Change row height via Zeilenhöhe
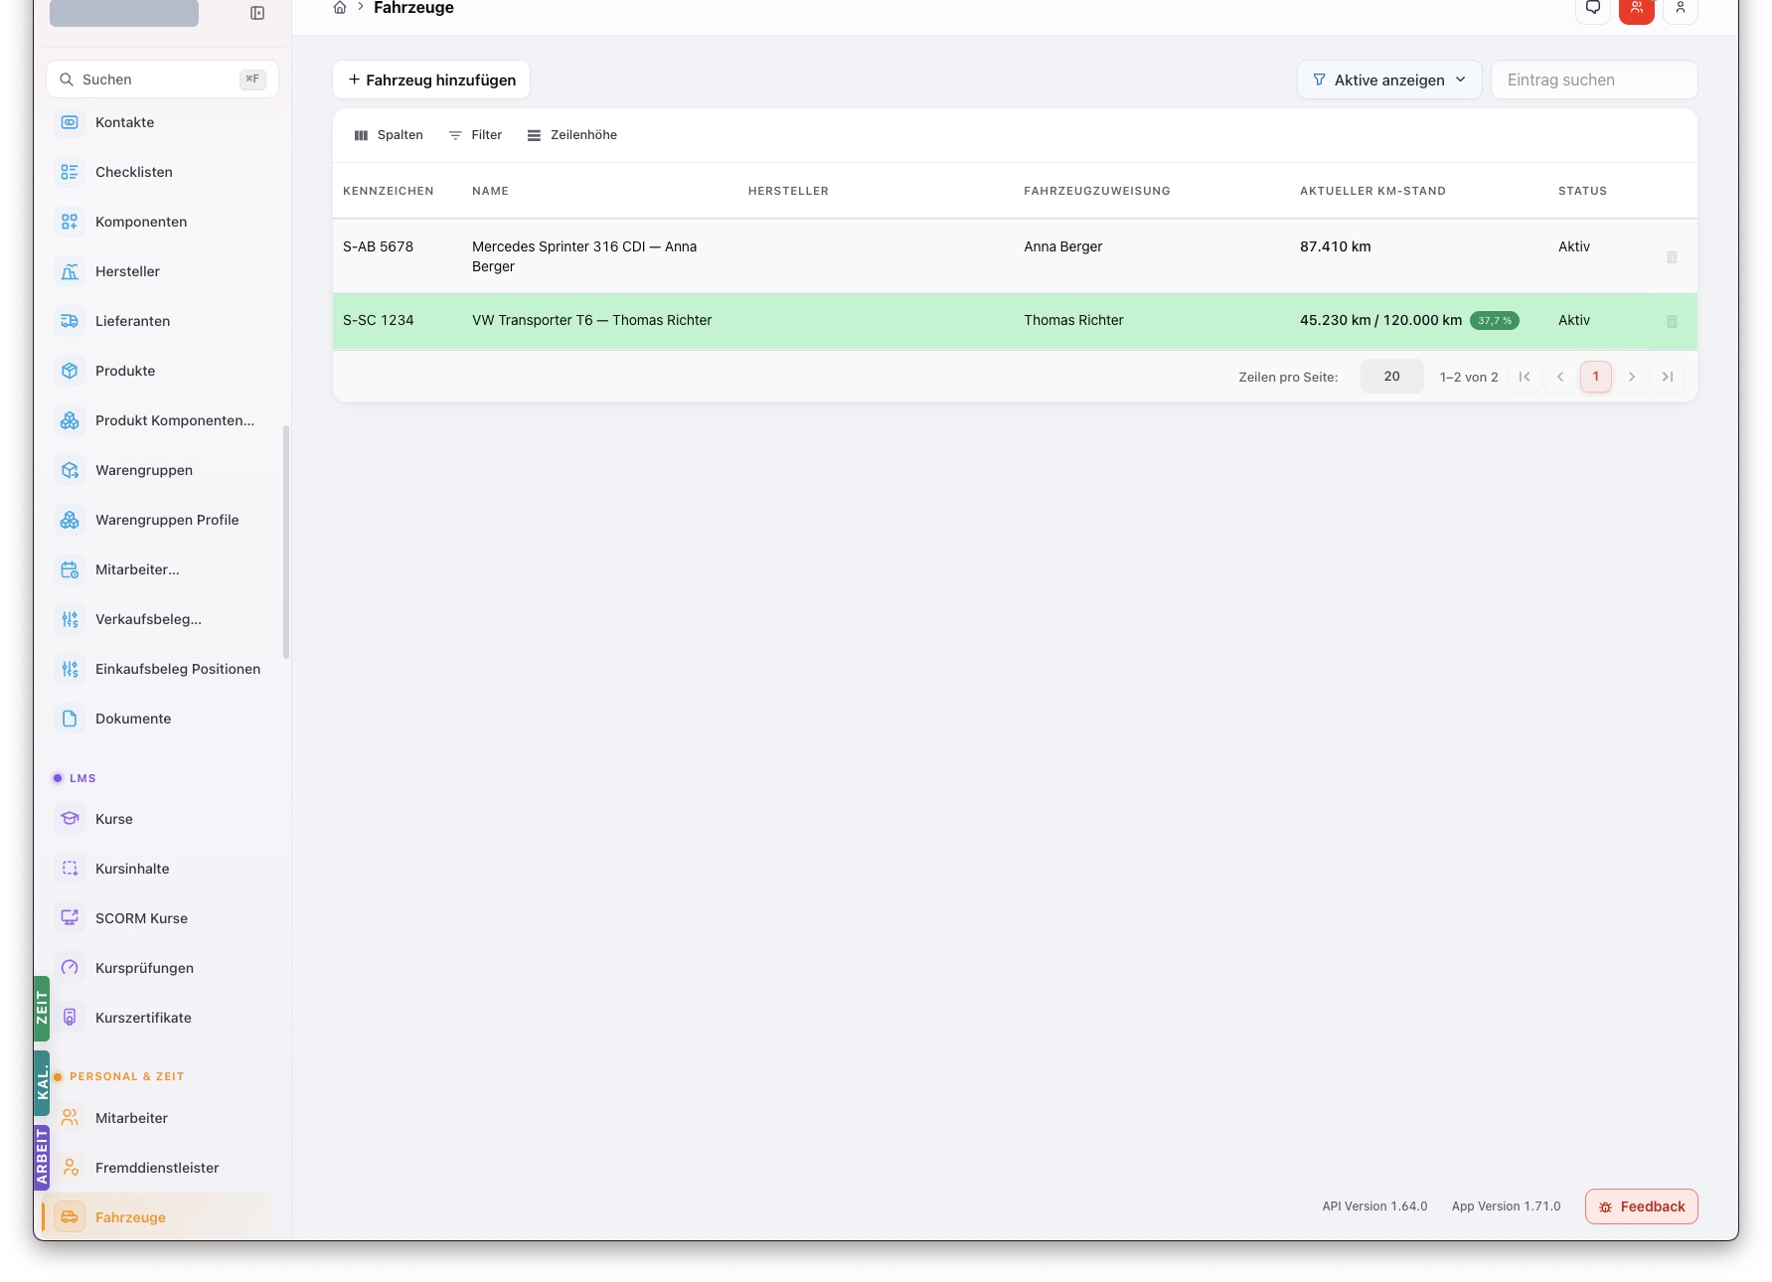 pos(572,135)
